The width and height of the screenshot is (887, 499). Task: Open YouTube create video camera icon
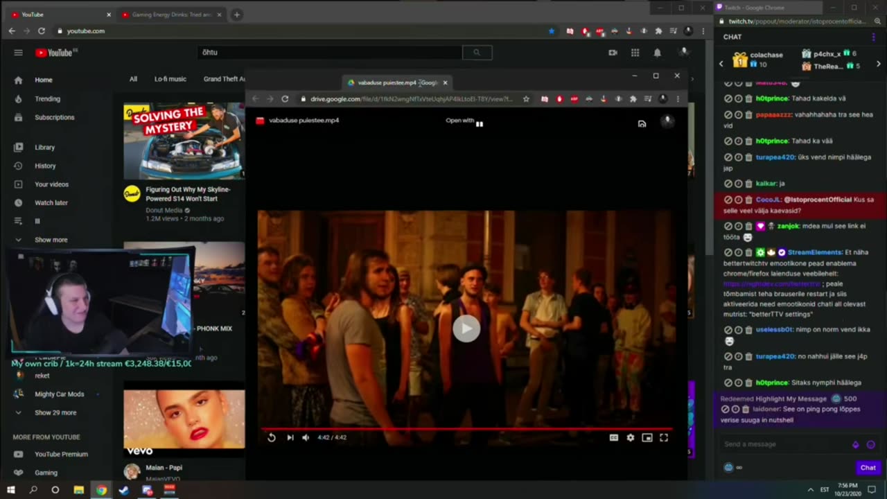[613, 53]
